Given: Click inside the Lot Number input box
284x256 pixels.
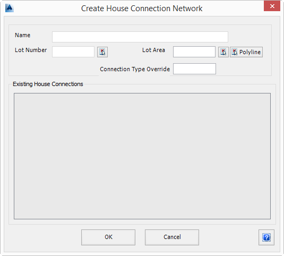Looking at the screenshot, I should click(73, 52).
